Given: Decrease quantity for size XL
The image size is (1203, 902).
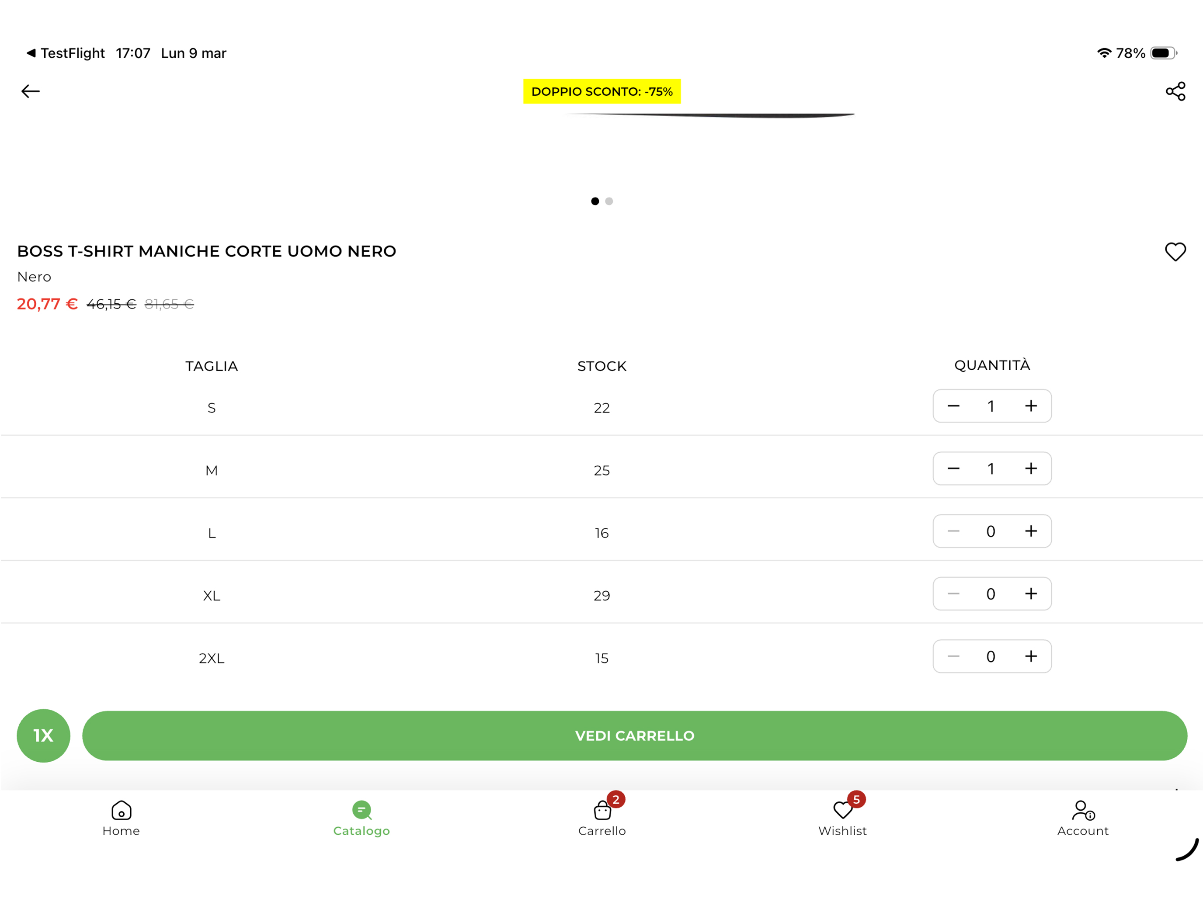Looking at the screenshot, I should click(953, 594).
